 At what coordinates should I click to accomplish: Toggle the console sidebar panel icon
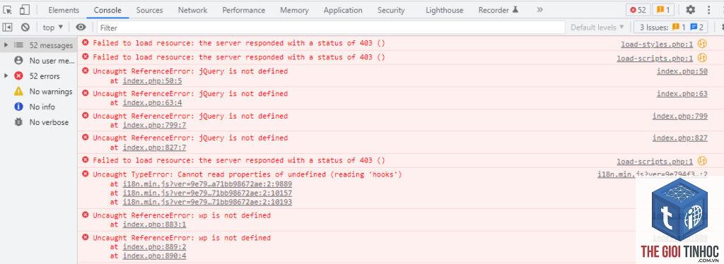pos(8,28)
